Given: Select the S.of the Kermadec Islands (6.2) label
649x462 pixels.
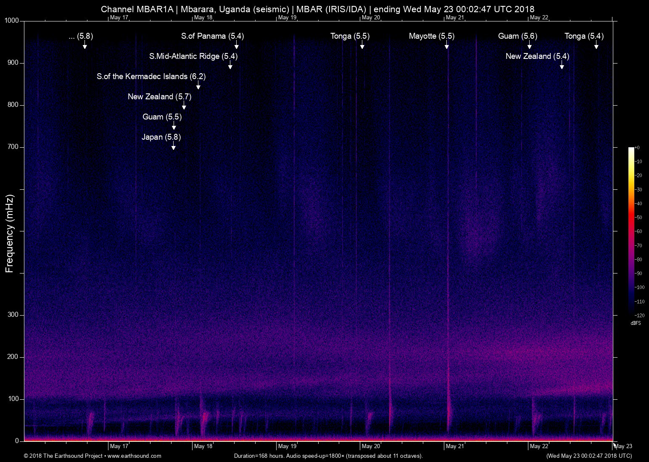Looking at the screenshot, I should click(x=151, y=77).
